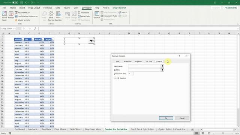
Task: Click Cancel in Format Control
Action: (x=182, y=118)
